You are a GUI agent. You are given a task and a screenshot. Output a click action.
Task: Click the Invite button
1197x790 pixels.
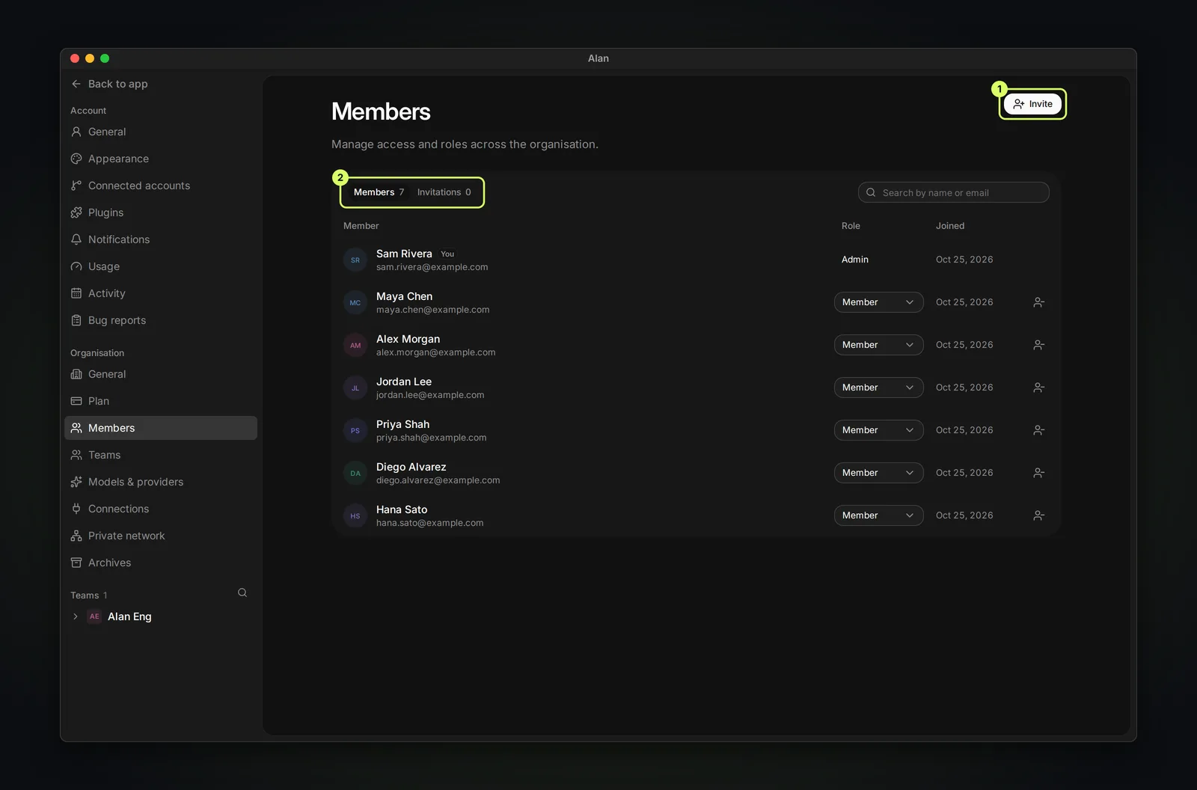[1032, 104]
